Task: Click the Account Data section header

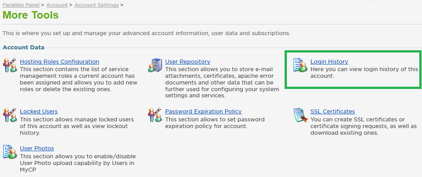Action: click(23, 48)
